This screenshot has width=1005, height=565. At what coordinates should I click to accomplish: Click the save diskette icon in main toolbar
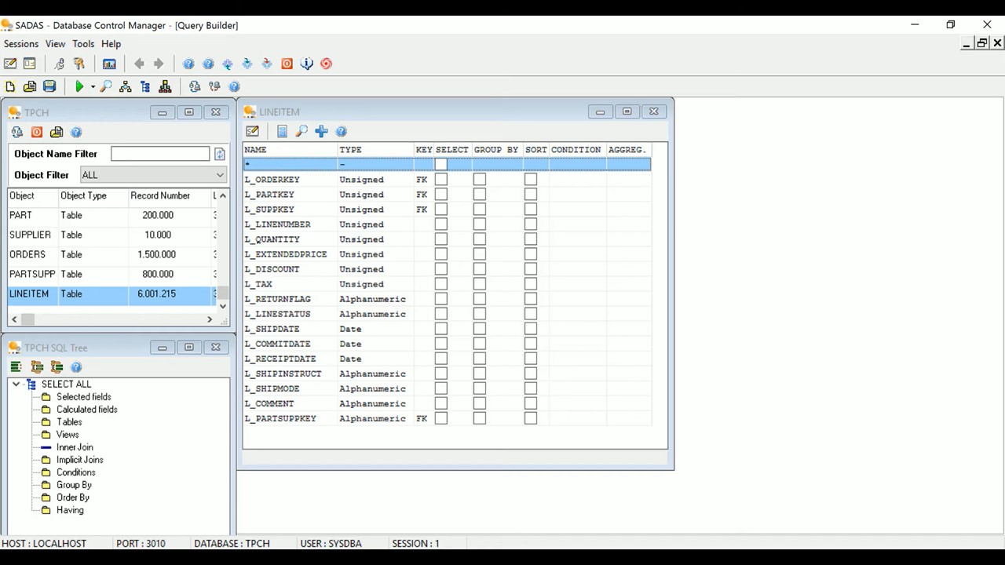(49, 86)
